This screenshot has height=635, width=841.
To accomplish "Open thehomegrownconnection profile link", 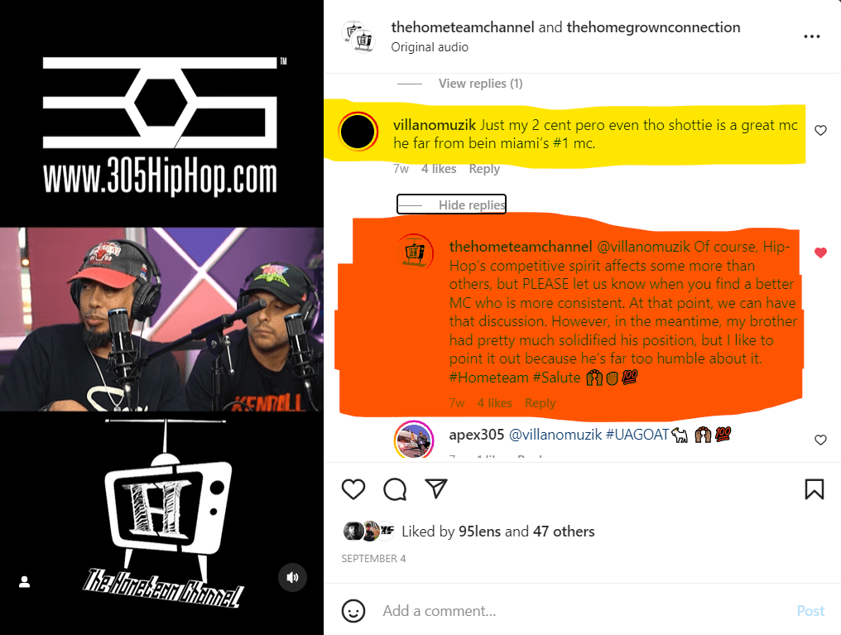I will coord(653,27).
